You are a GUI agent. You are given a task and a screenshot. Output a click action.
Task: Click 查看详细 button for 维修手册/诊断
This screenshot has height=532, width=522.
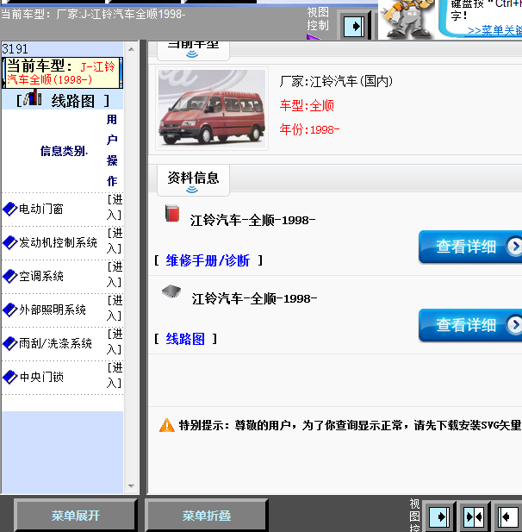[470, 247]
